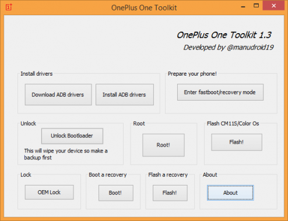Minimize the OnePlus One Toolkit window
Image resolution: width=288 pixels, height=221 pixels.
pos(243,6)
